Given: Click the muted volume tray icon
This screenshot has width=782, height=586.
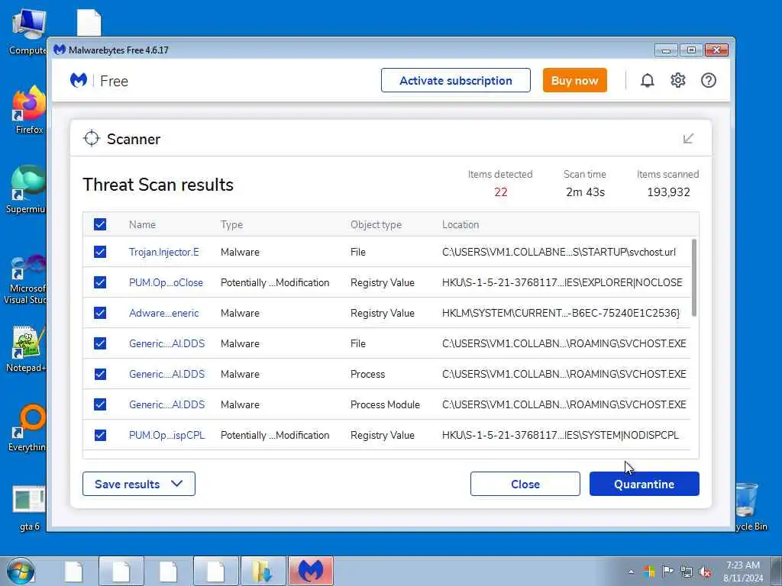Looking at the screenshot, I should (705, 572).
